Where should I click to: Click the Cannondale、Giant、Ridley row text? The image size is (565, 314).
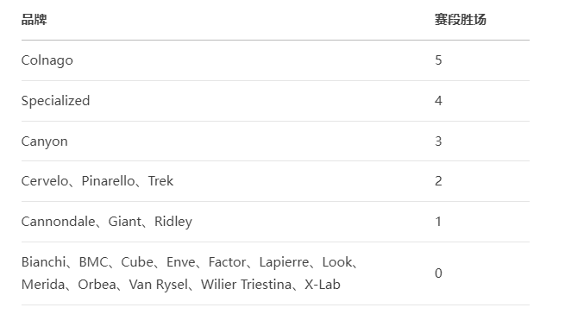tap(107, 222)
